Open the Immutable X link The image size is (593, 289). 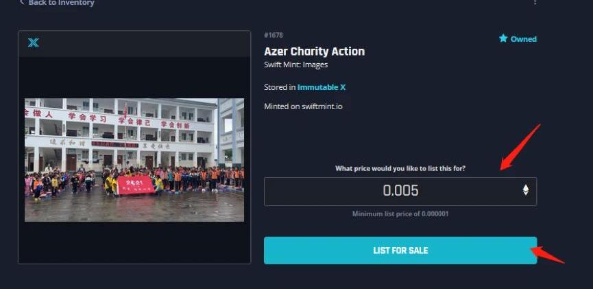point(322,87)
